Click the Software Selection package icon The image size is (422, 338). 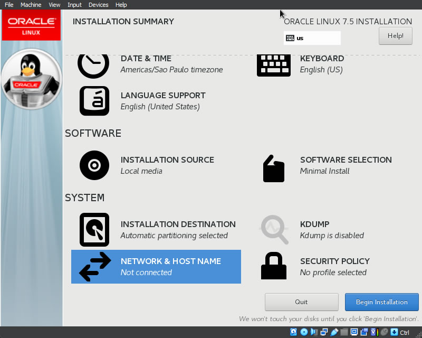tap(274, 168)
